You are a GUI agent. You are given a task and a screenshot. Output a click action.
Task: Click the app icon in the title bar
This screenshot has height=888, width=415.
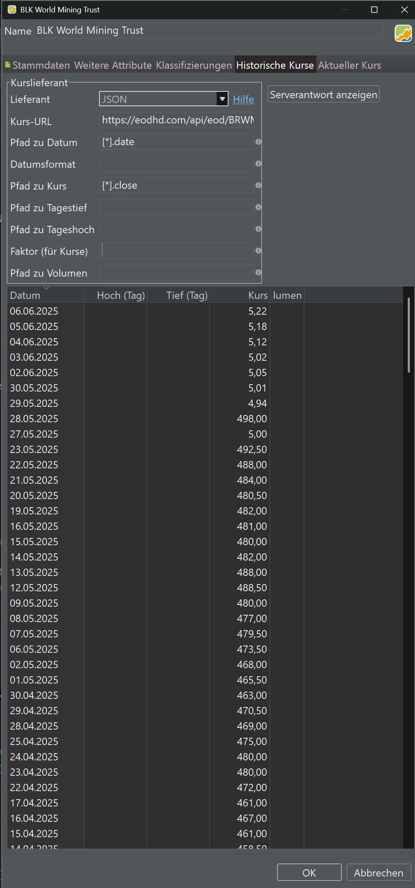12,9
